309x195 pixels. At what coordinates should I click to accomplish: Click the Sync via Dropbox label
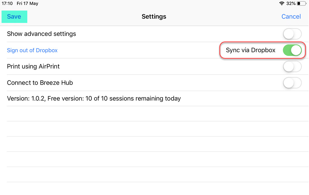click(x=251, y=50)
